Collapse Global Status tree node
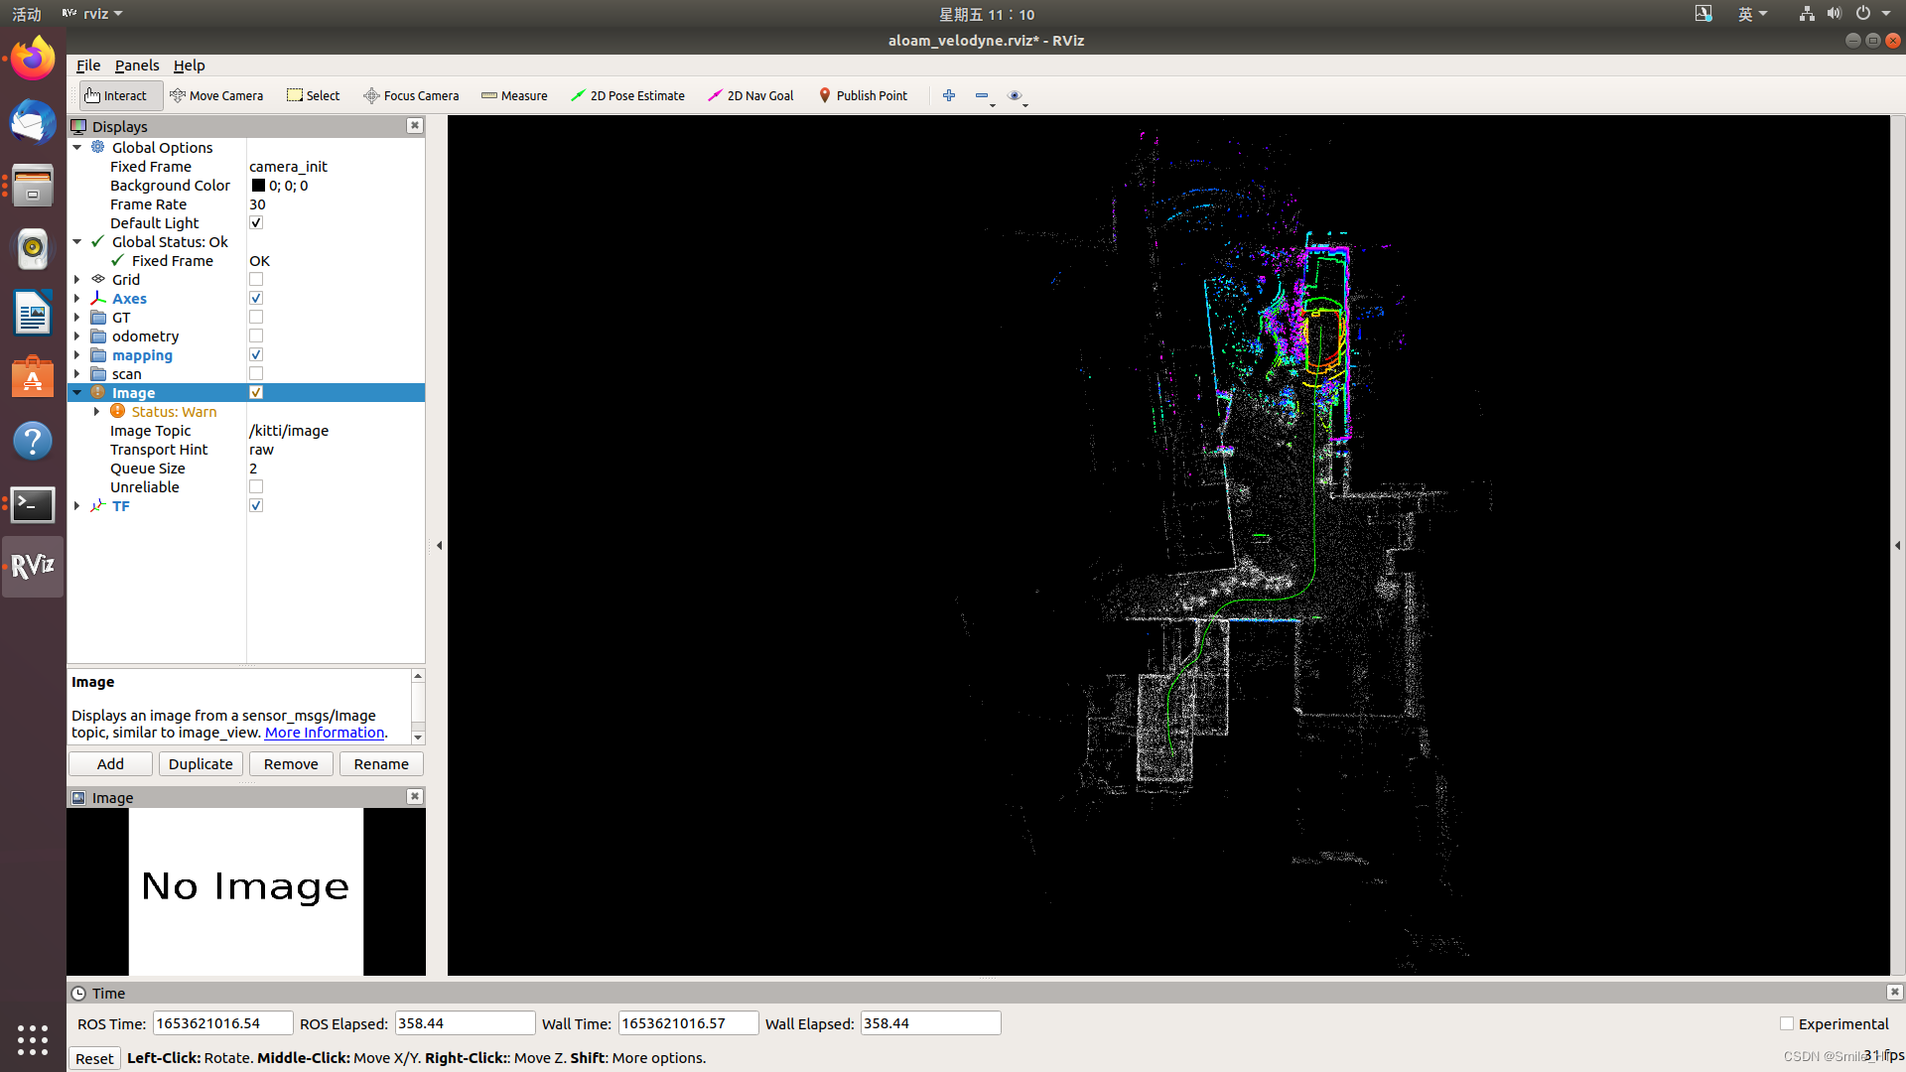The width and height of the screenshot is (1906, 1072). coord(77,242)
